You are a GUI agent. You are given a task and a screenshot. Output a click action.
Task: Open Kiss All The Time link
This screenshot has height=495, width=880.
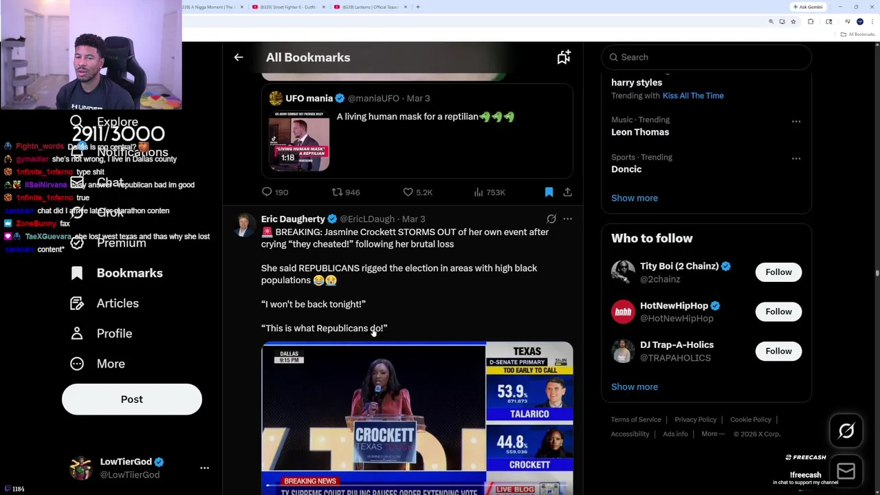(x=693, y=96)
